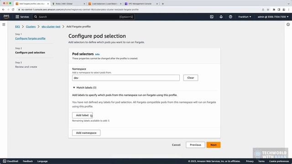The height and width of the screenshot is (164, 292).
Task: Open the browser profile avatar
Action: (x=284, y=10)
